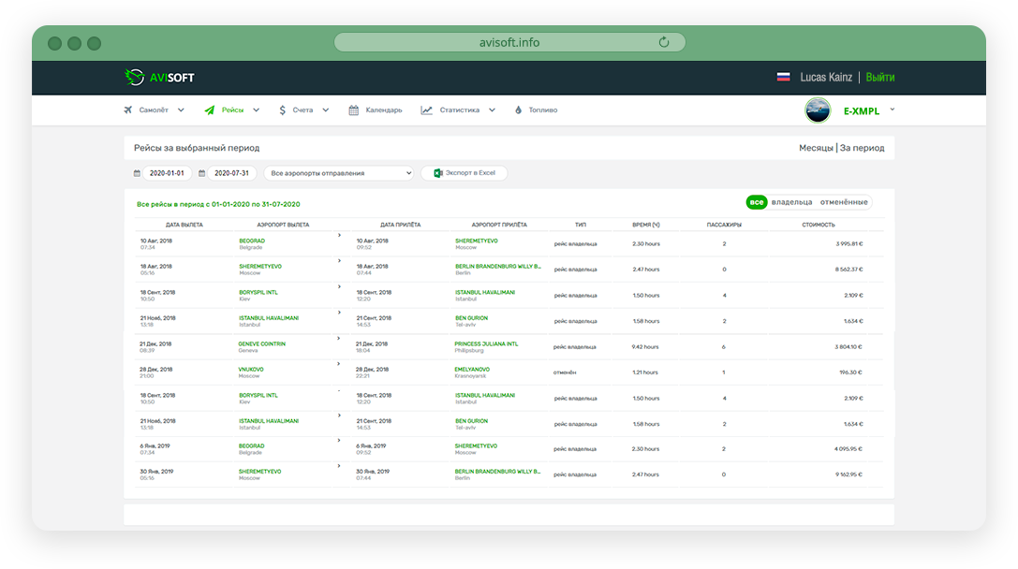The height and width of the screenshot is (569, 1018).
Task: Reload the page in the address bar
Action: pos(663,42)
